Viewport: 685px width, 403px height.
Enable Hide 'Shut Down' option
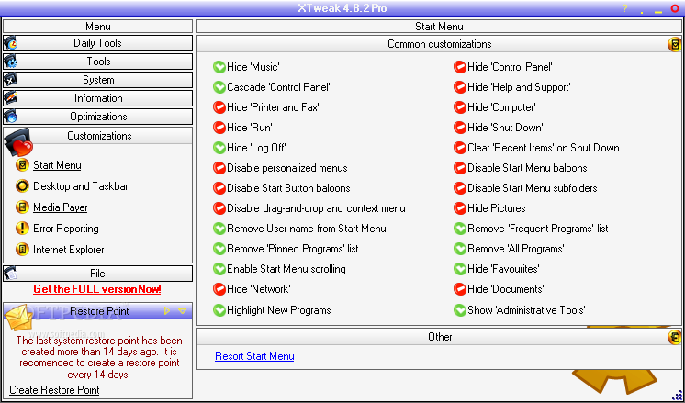(460, 128)
